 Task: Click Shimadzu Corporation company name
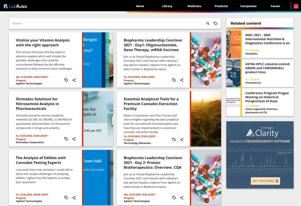[30, 142]
